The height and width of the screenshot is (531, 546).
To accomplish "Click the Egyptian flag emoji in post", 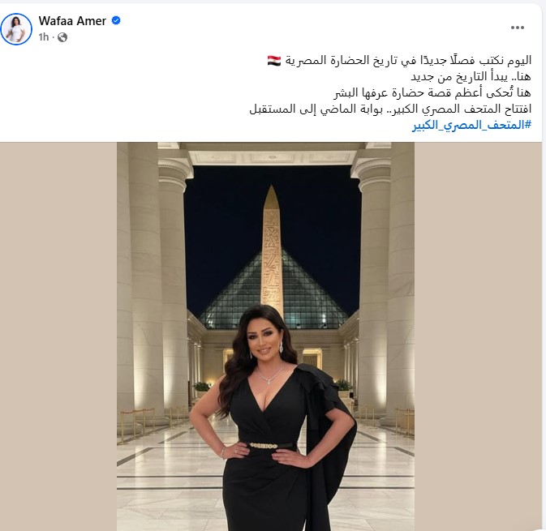I will tap(274, 61).
